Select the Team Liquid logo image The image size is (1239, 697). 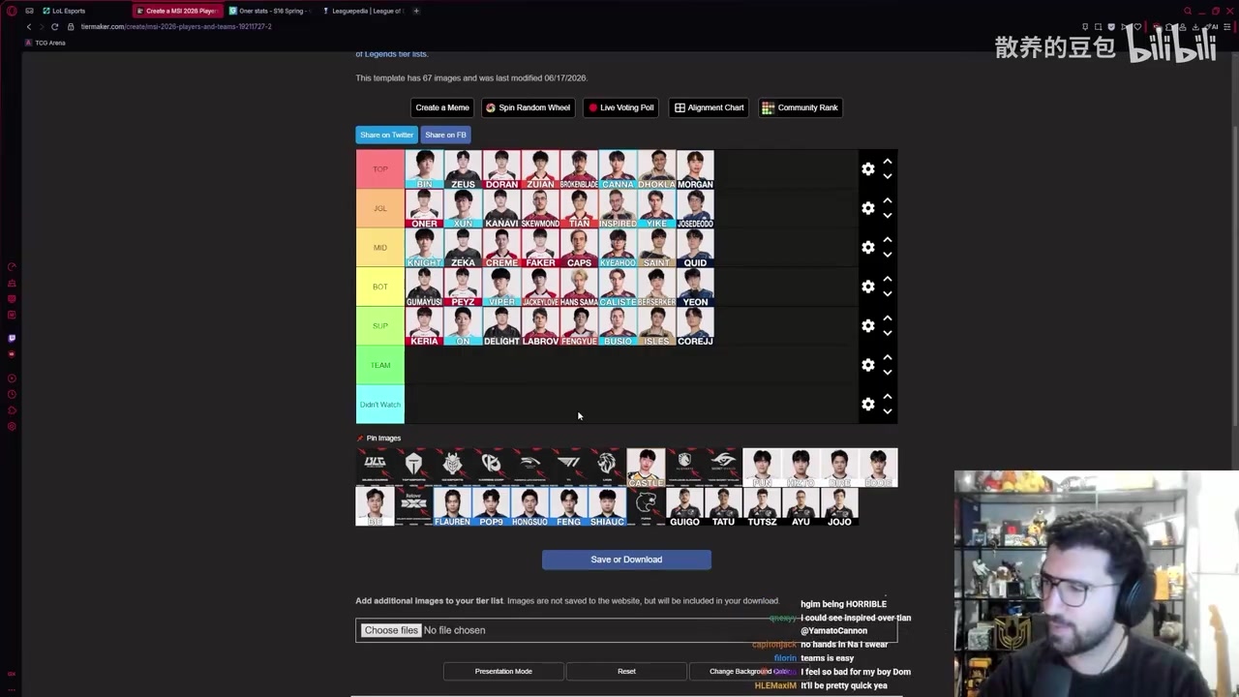click(684, 468)
